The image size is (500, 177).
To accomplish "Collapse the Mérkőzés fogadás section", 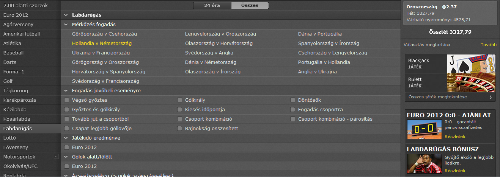I will coord(66,24).
